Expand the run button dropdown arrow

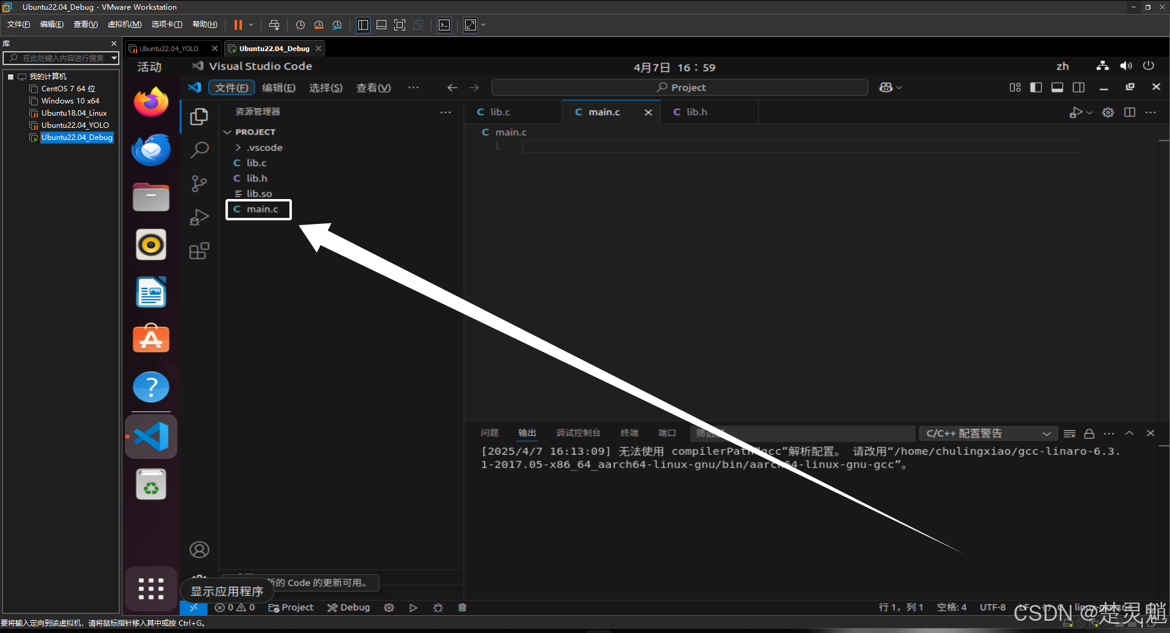pos(1090,113)
